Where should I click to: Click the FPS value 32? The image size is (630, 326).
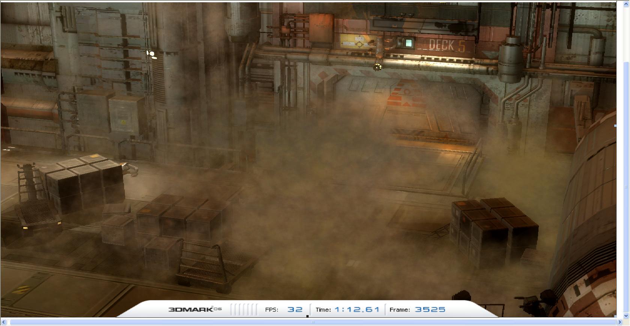[x=295, y=309]
